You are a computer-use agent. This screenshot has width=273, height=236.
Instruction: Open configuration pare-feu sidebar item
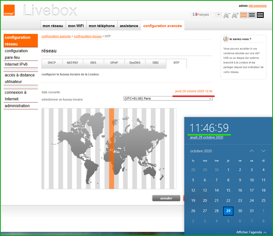(x=21, y=54)
